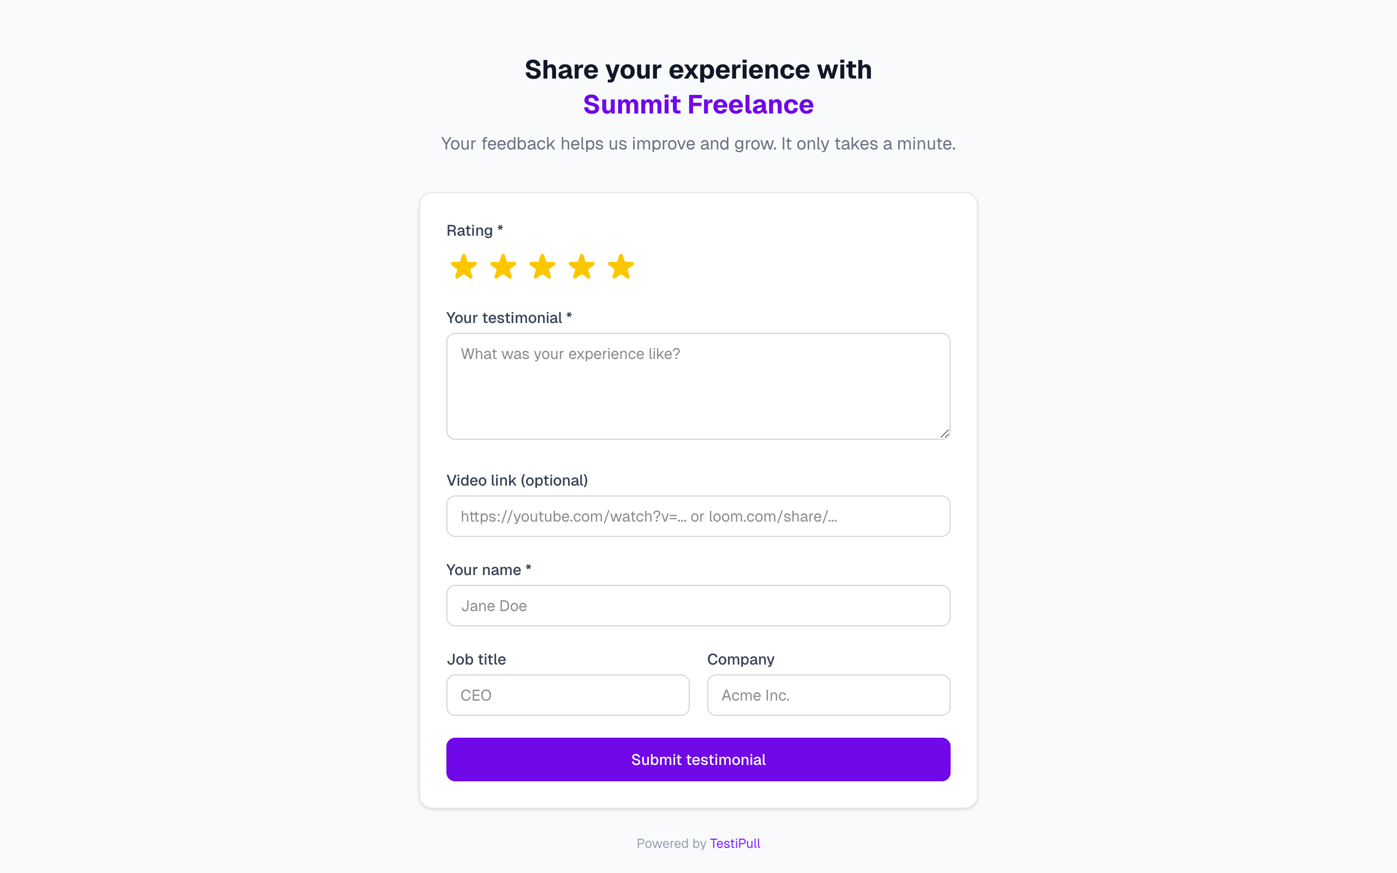Grab the testimonial textarea resize handle

click(945, 434)
